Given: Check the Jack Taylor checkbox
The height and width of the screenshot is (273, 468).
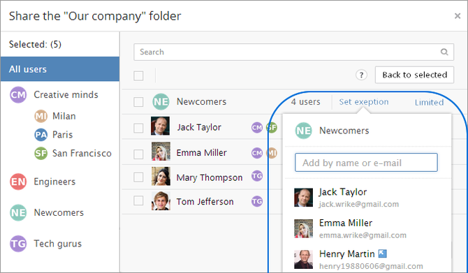Looking at the screenshot, I should (x=138, y=128).
